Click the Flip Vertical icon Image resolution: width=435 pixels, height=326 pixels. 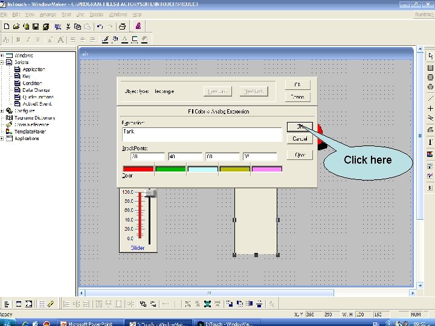[259, 304]
